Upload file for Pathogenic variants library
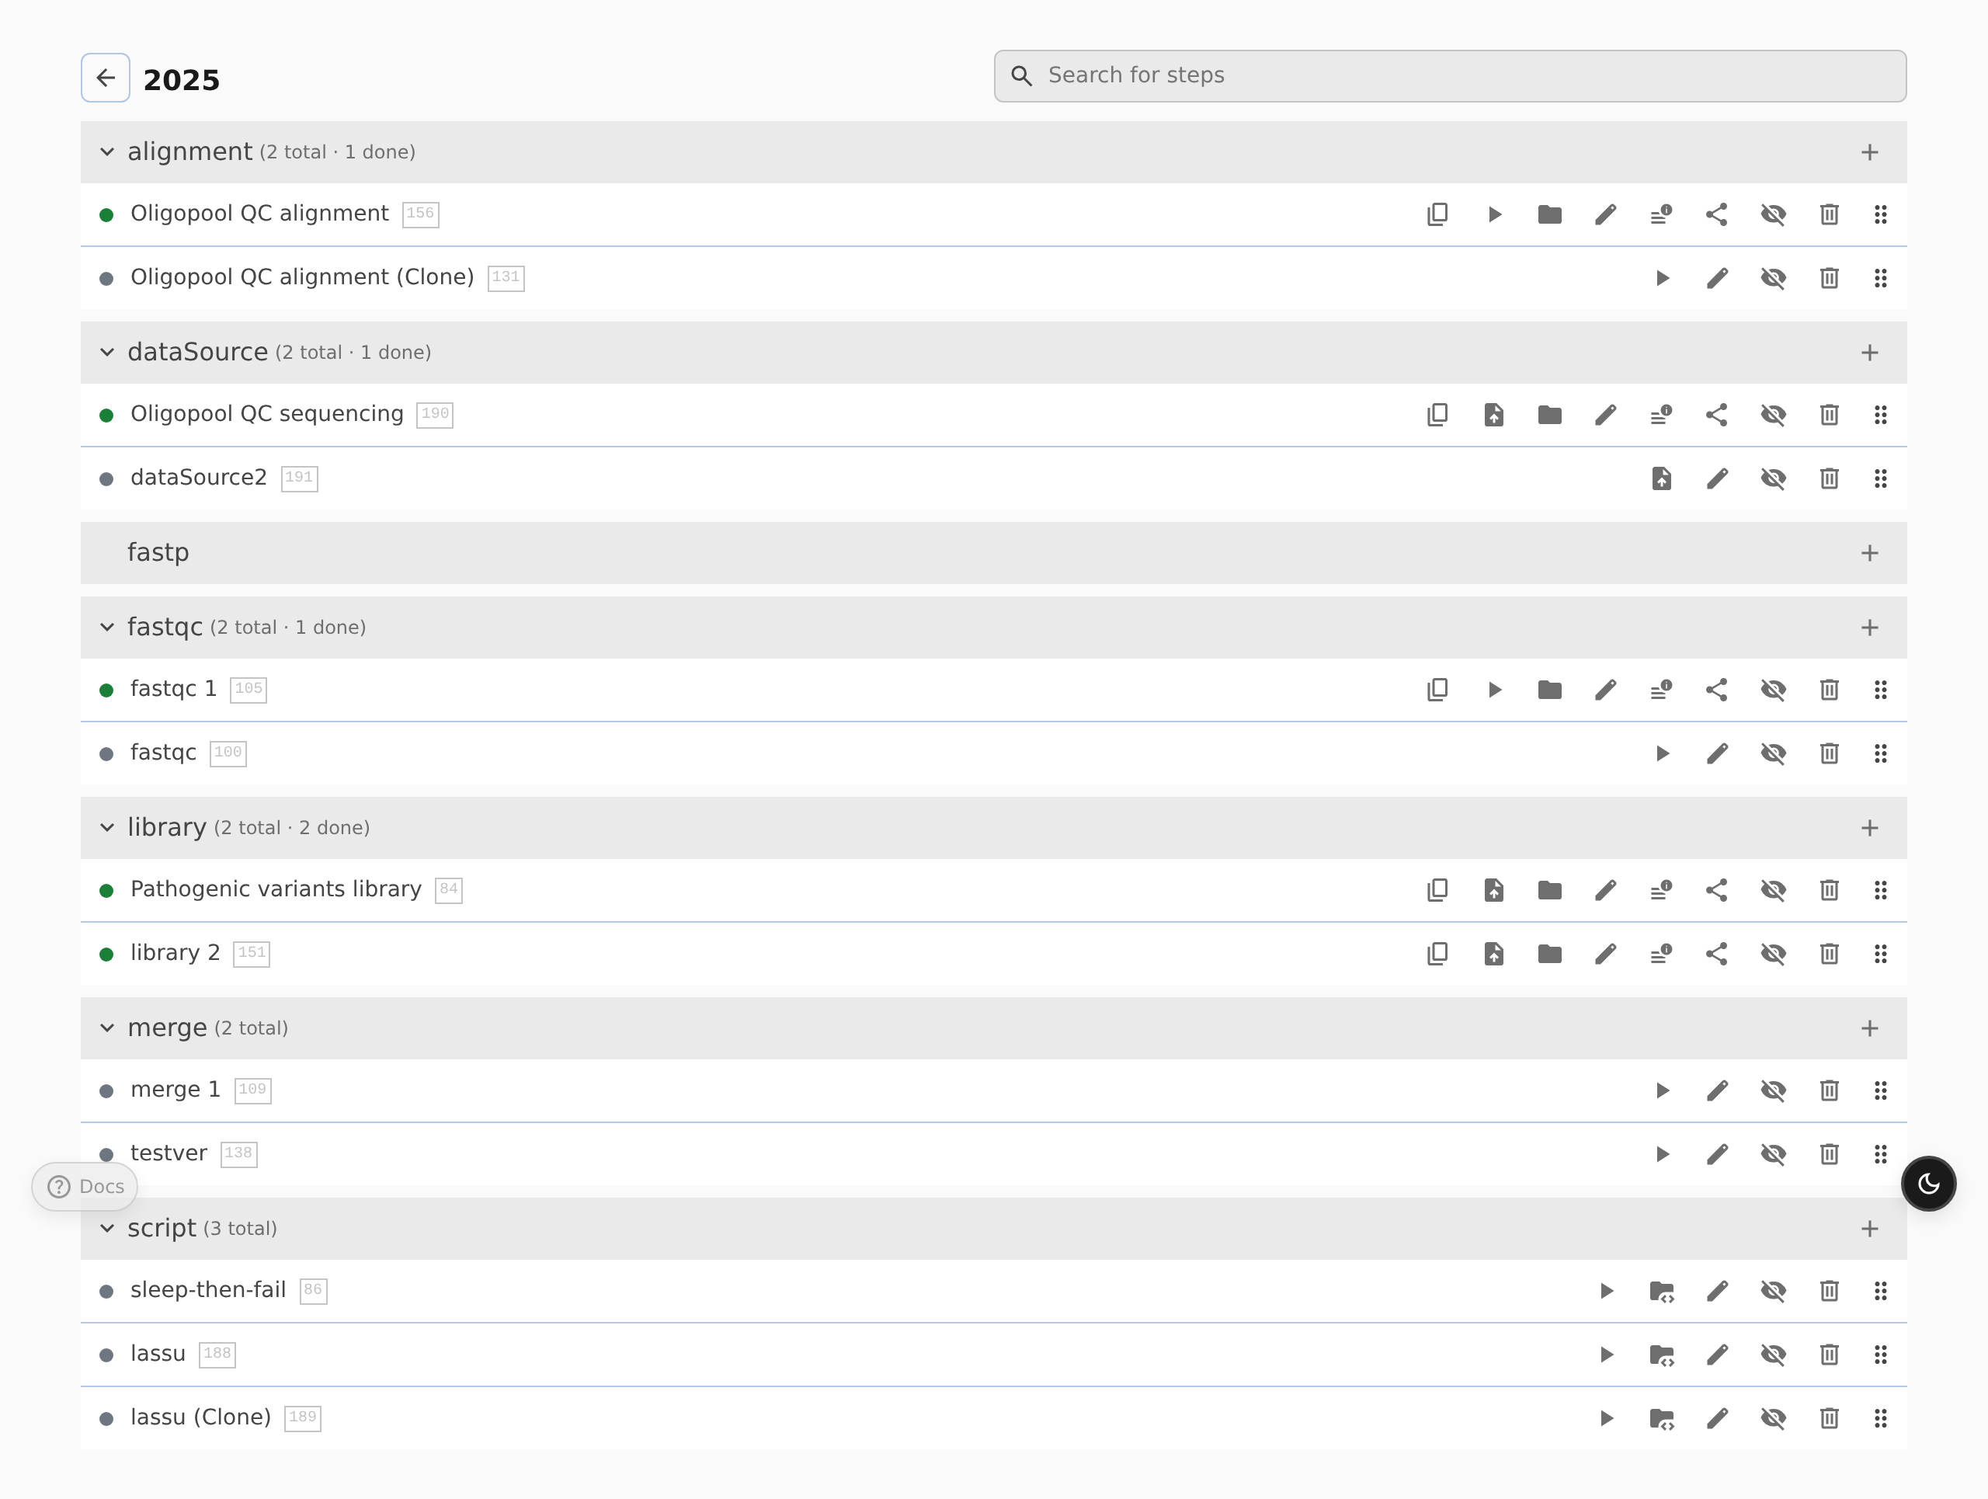This screenshot has height=1499, width=1988. pyautogui.click(x=1493, y=890)
